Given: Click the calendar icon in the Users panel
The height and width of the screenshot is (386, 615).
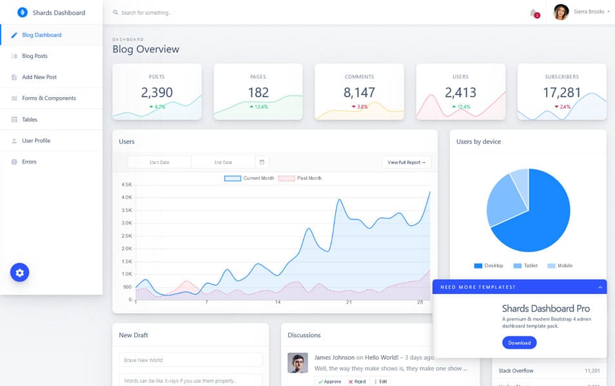Looking at the screenshot, I should [260, 161].
